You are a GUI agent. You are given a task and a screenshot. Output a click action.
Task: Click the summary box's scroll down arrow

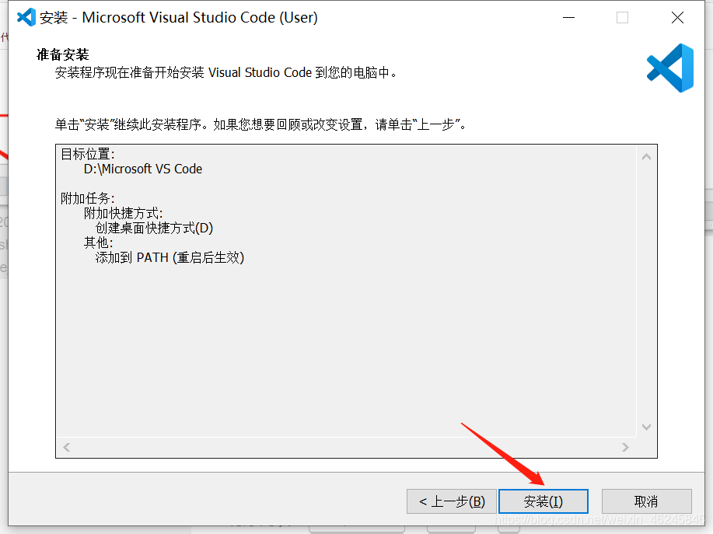tap(646, 426)
